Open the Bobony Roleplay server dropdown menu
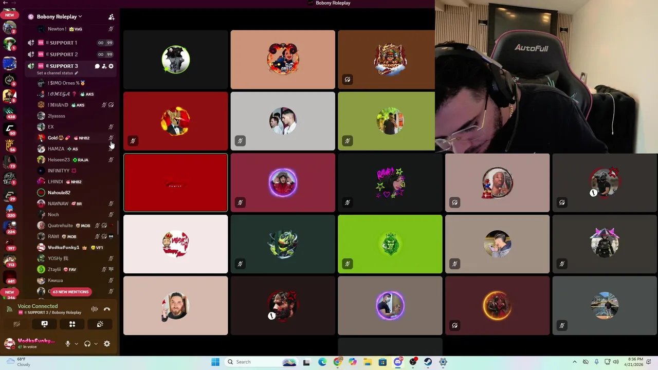Viewport: 658px width, 370px height. [x=59, y=16]
